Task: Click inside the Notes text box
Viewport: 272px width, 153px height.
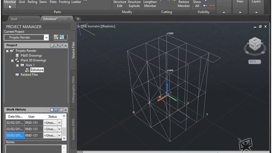Action: pyautogui.click(x=34, y=149)
